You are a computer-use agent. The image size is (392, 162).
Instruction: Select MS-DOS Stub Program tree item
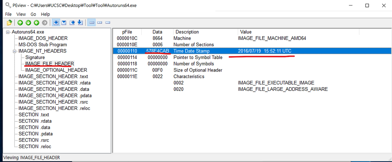coord(43,45)
